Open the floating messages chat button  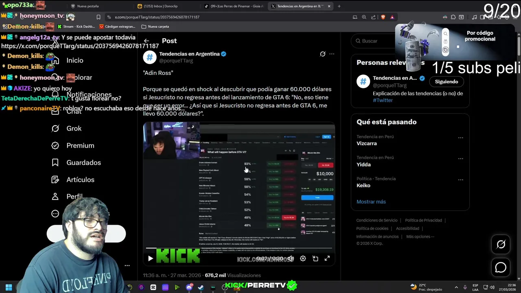click(501, 267)
